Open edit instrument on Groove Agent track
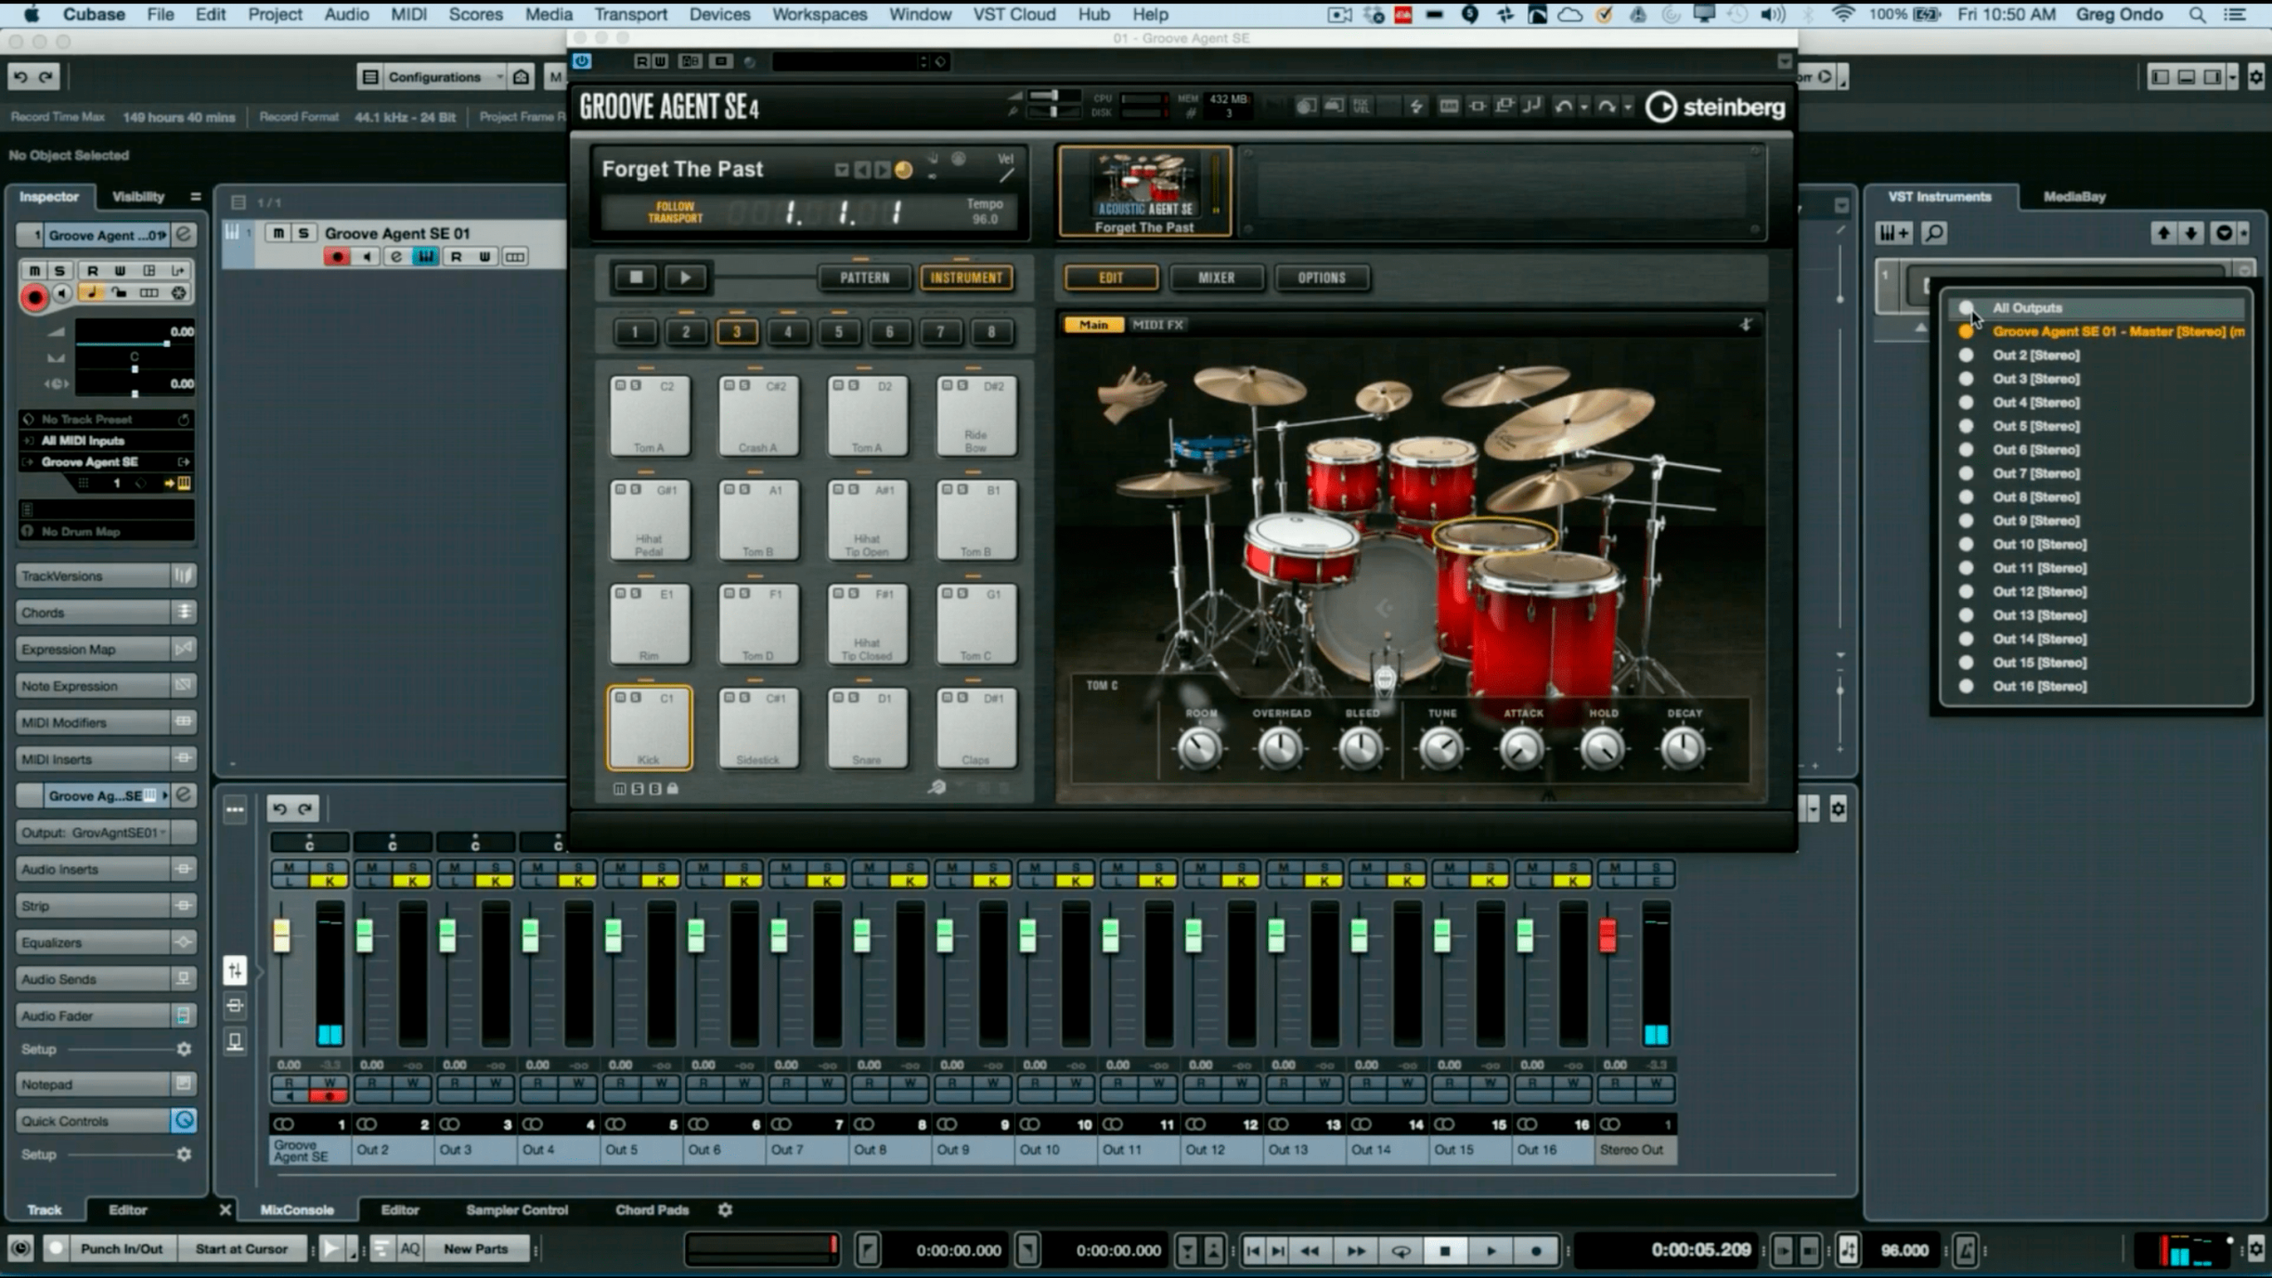The image size is (2272, 1278). click(396, 257)
